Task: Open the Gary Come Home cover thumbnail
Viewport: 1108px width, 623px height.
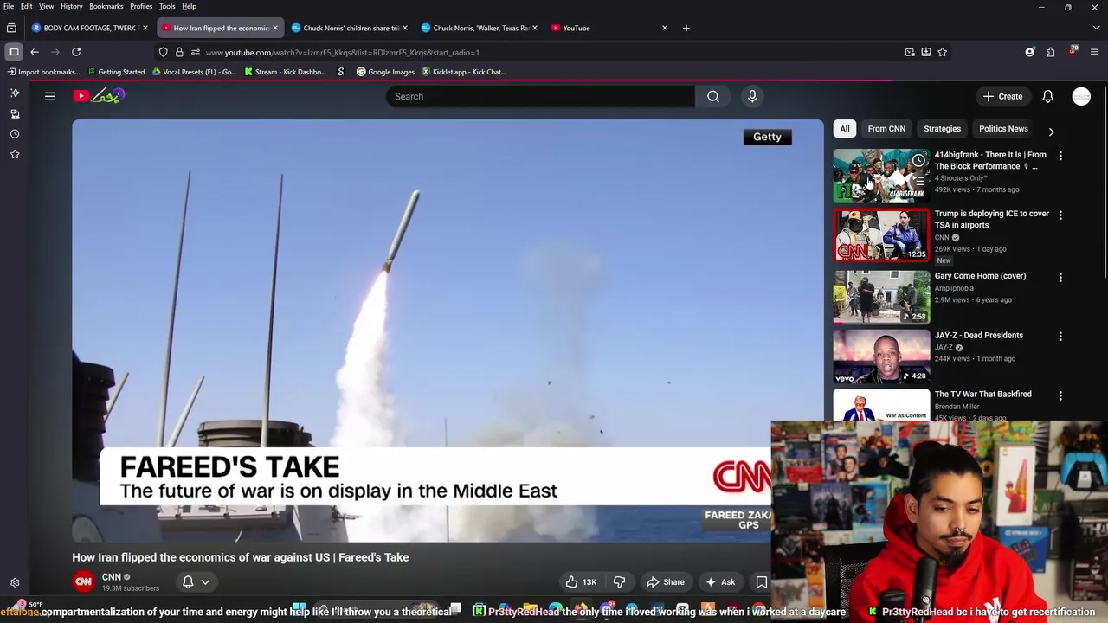Action: coord(881,297)
